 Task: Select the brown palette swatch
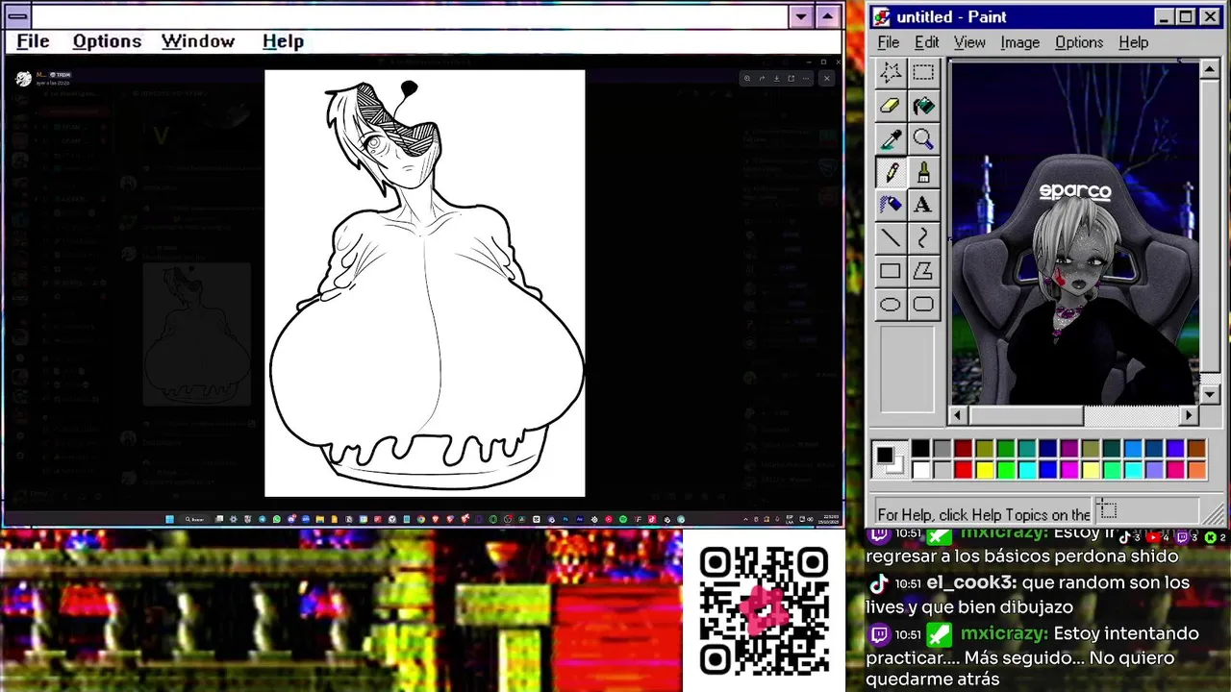1196,449
